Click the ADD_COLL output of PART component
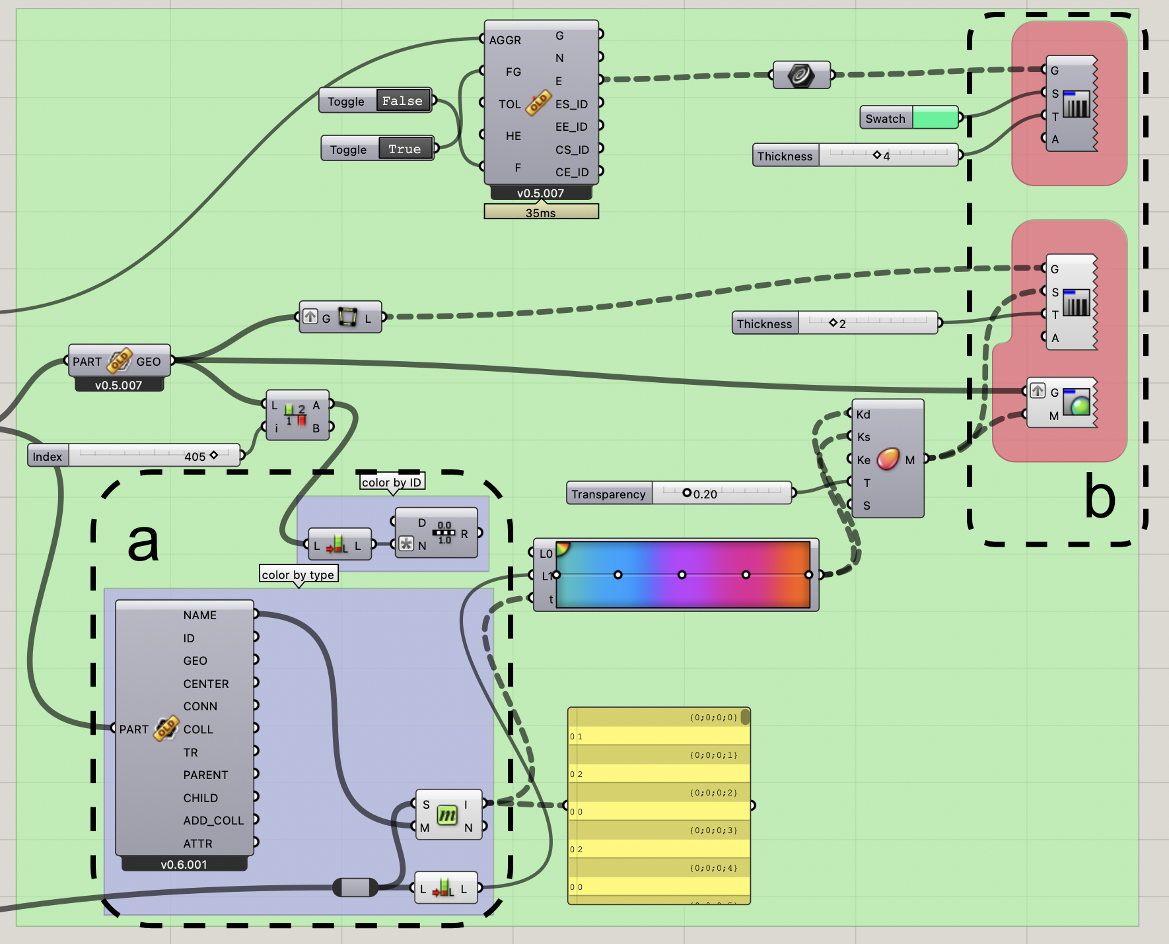This screenshot has height=944, width=1169. pos(214,821)
